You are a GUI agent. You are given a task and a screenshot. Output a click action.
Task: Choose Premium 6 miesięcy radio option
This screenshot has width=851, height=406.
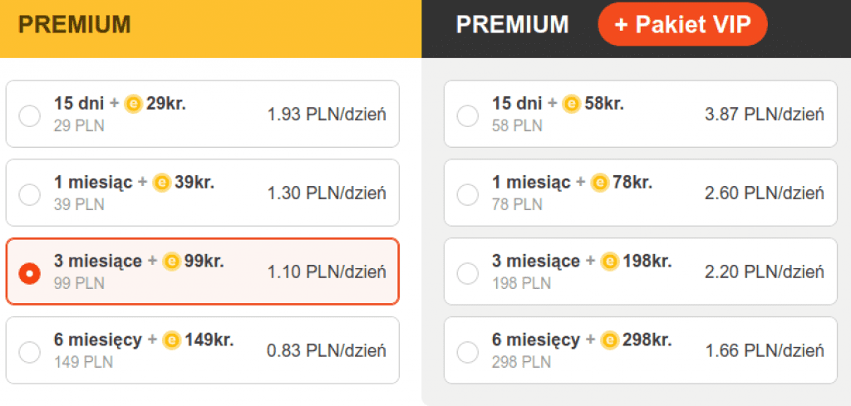29,352
